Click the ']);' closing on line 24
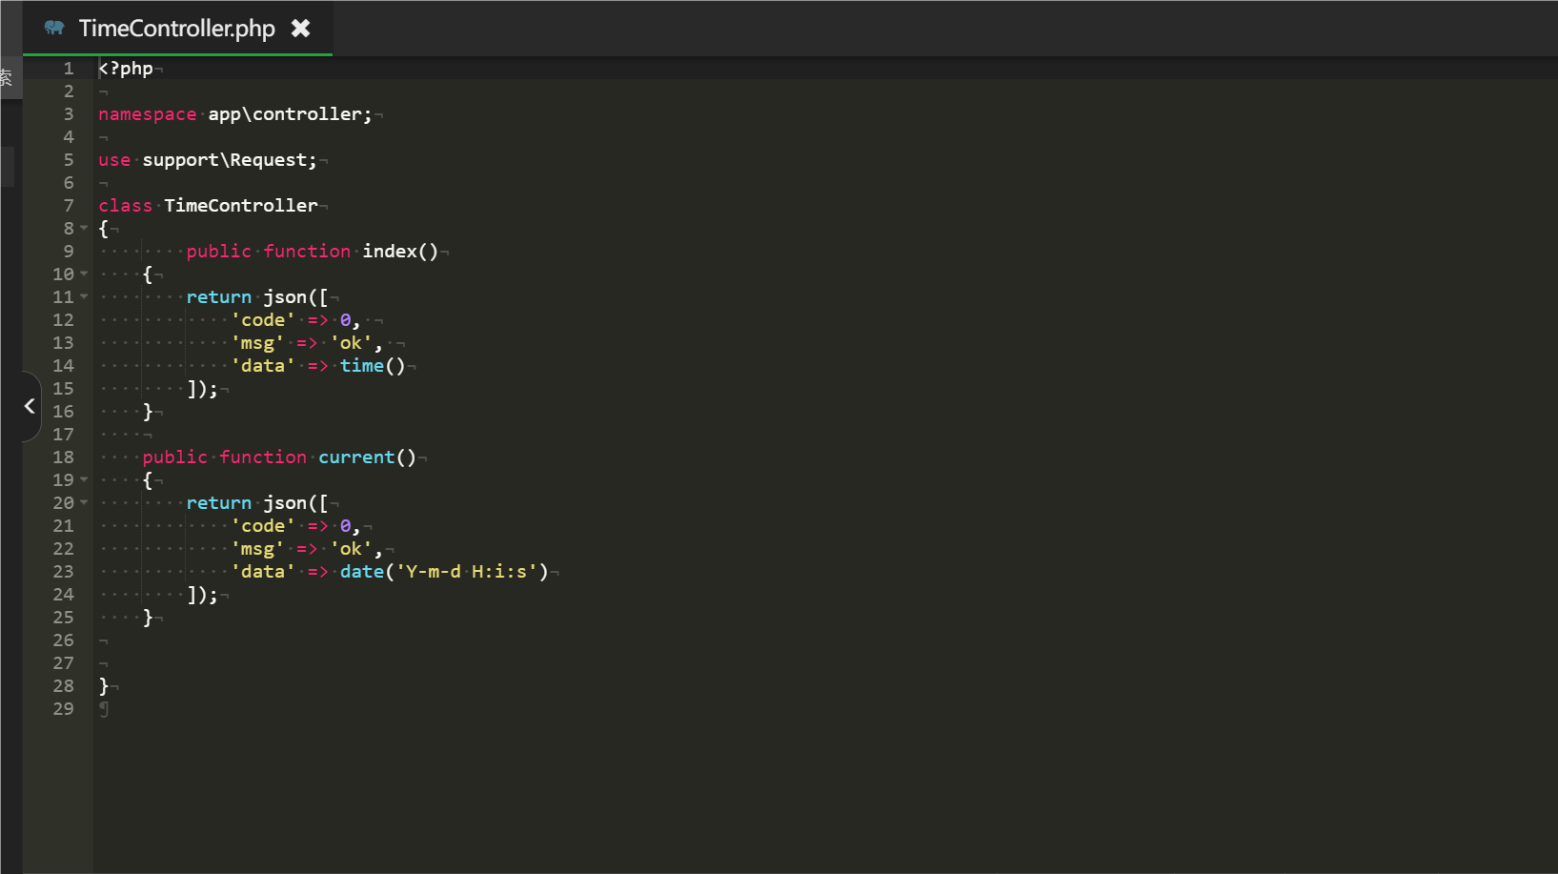The width and height of the screenshot is (1558, 874). point(203,595)
